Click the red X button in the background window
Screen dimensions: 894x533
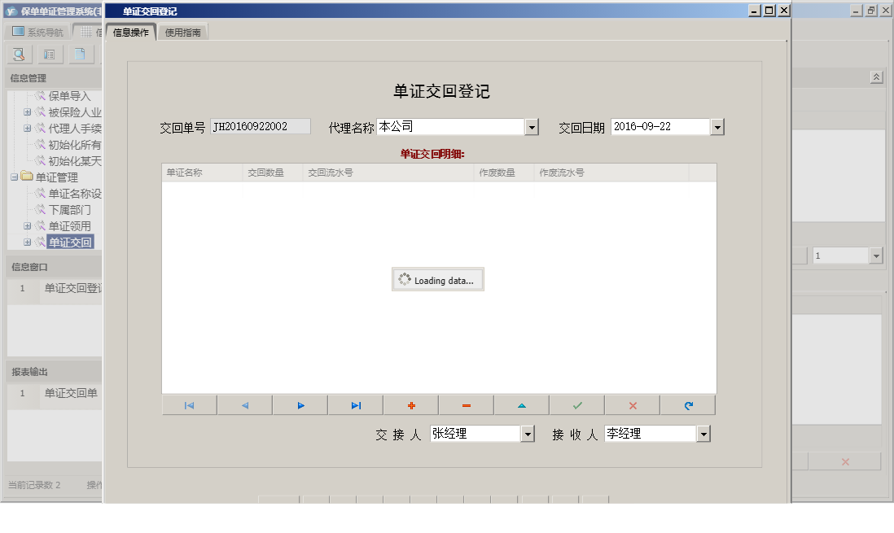coord(845,461)
